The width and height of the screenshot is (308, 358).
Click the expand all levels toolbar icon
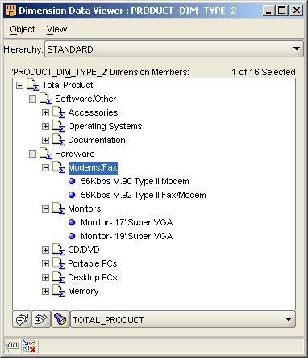point(41,319)
